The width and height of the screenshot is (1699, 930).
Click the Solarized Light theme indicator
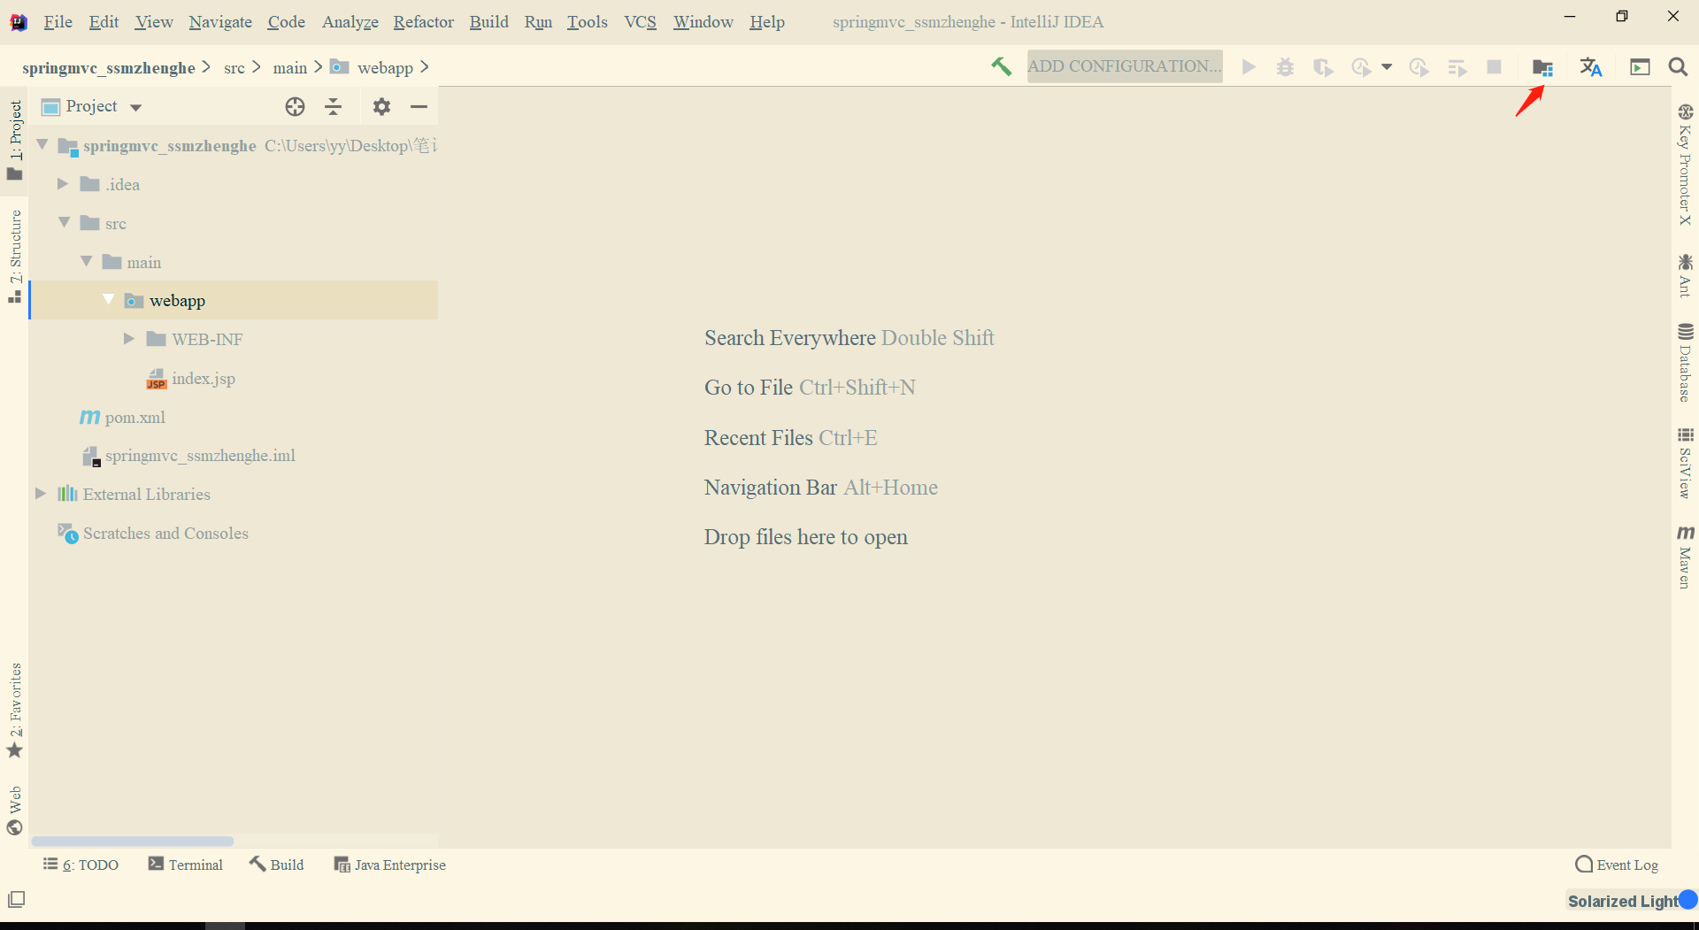[x=1623, y=901]
